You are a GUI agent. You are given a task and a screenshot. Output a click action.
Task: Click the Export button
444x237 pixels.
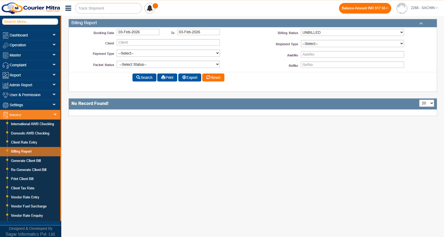point(190,77)
